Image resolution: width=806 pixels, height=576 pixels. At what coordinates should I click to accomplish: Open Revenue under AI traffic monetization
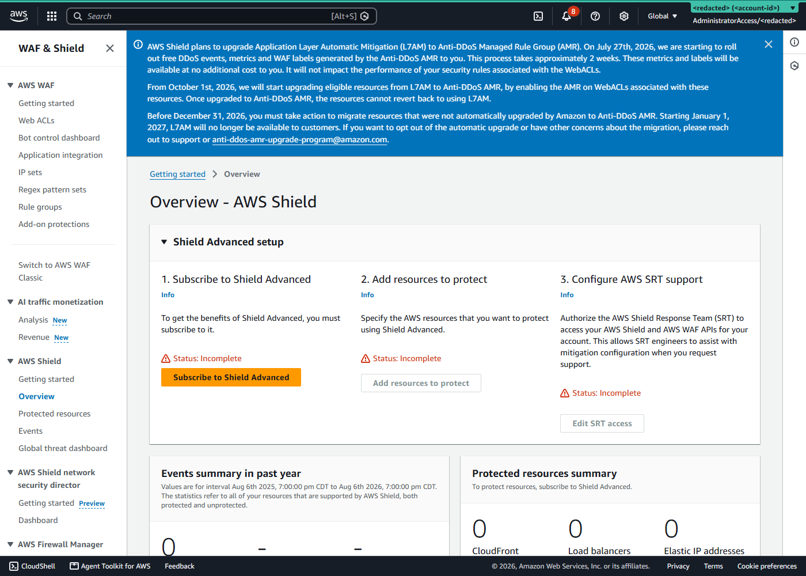(x=33, y=337)
